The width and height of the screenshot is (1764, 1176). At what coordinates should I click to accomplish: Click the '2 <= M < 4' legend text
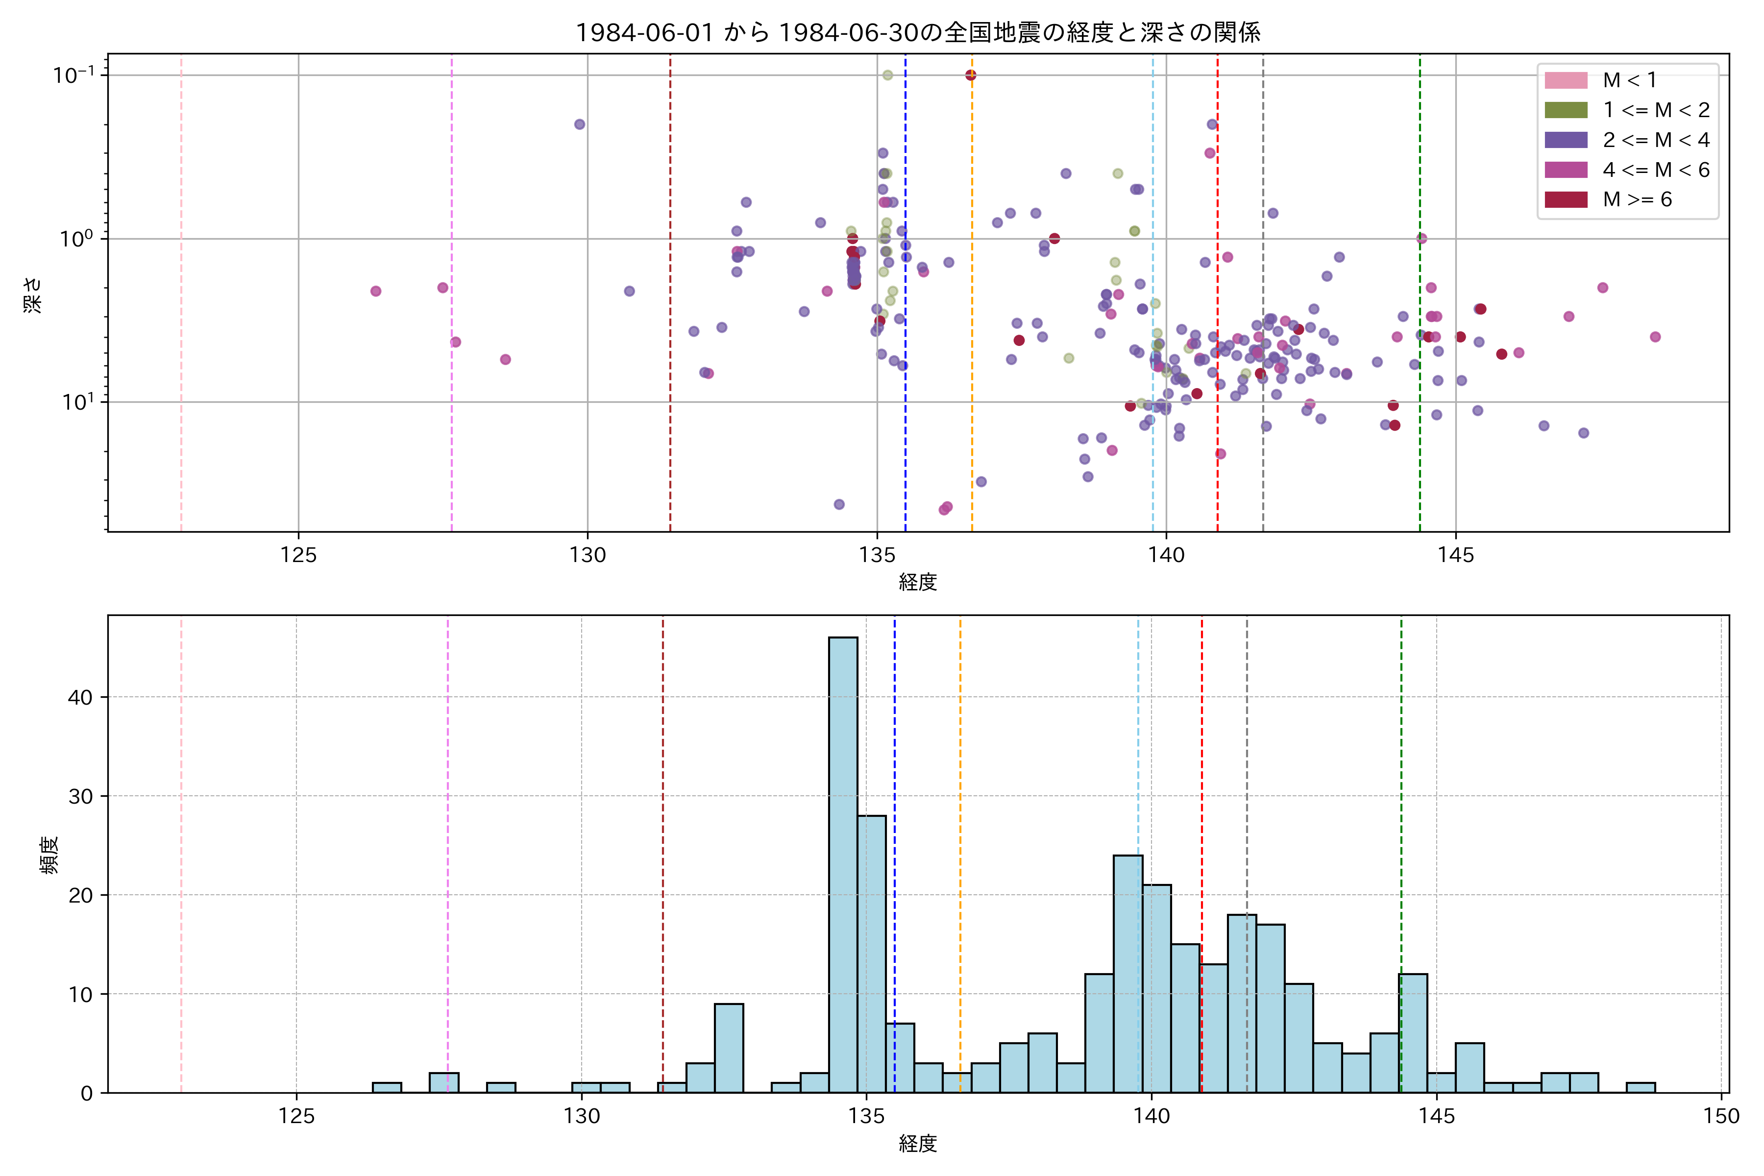tap(1656, 140)
